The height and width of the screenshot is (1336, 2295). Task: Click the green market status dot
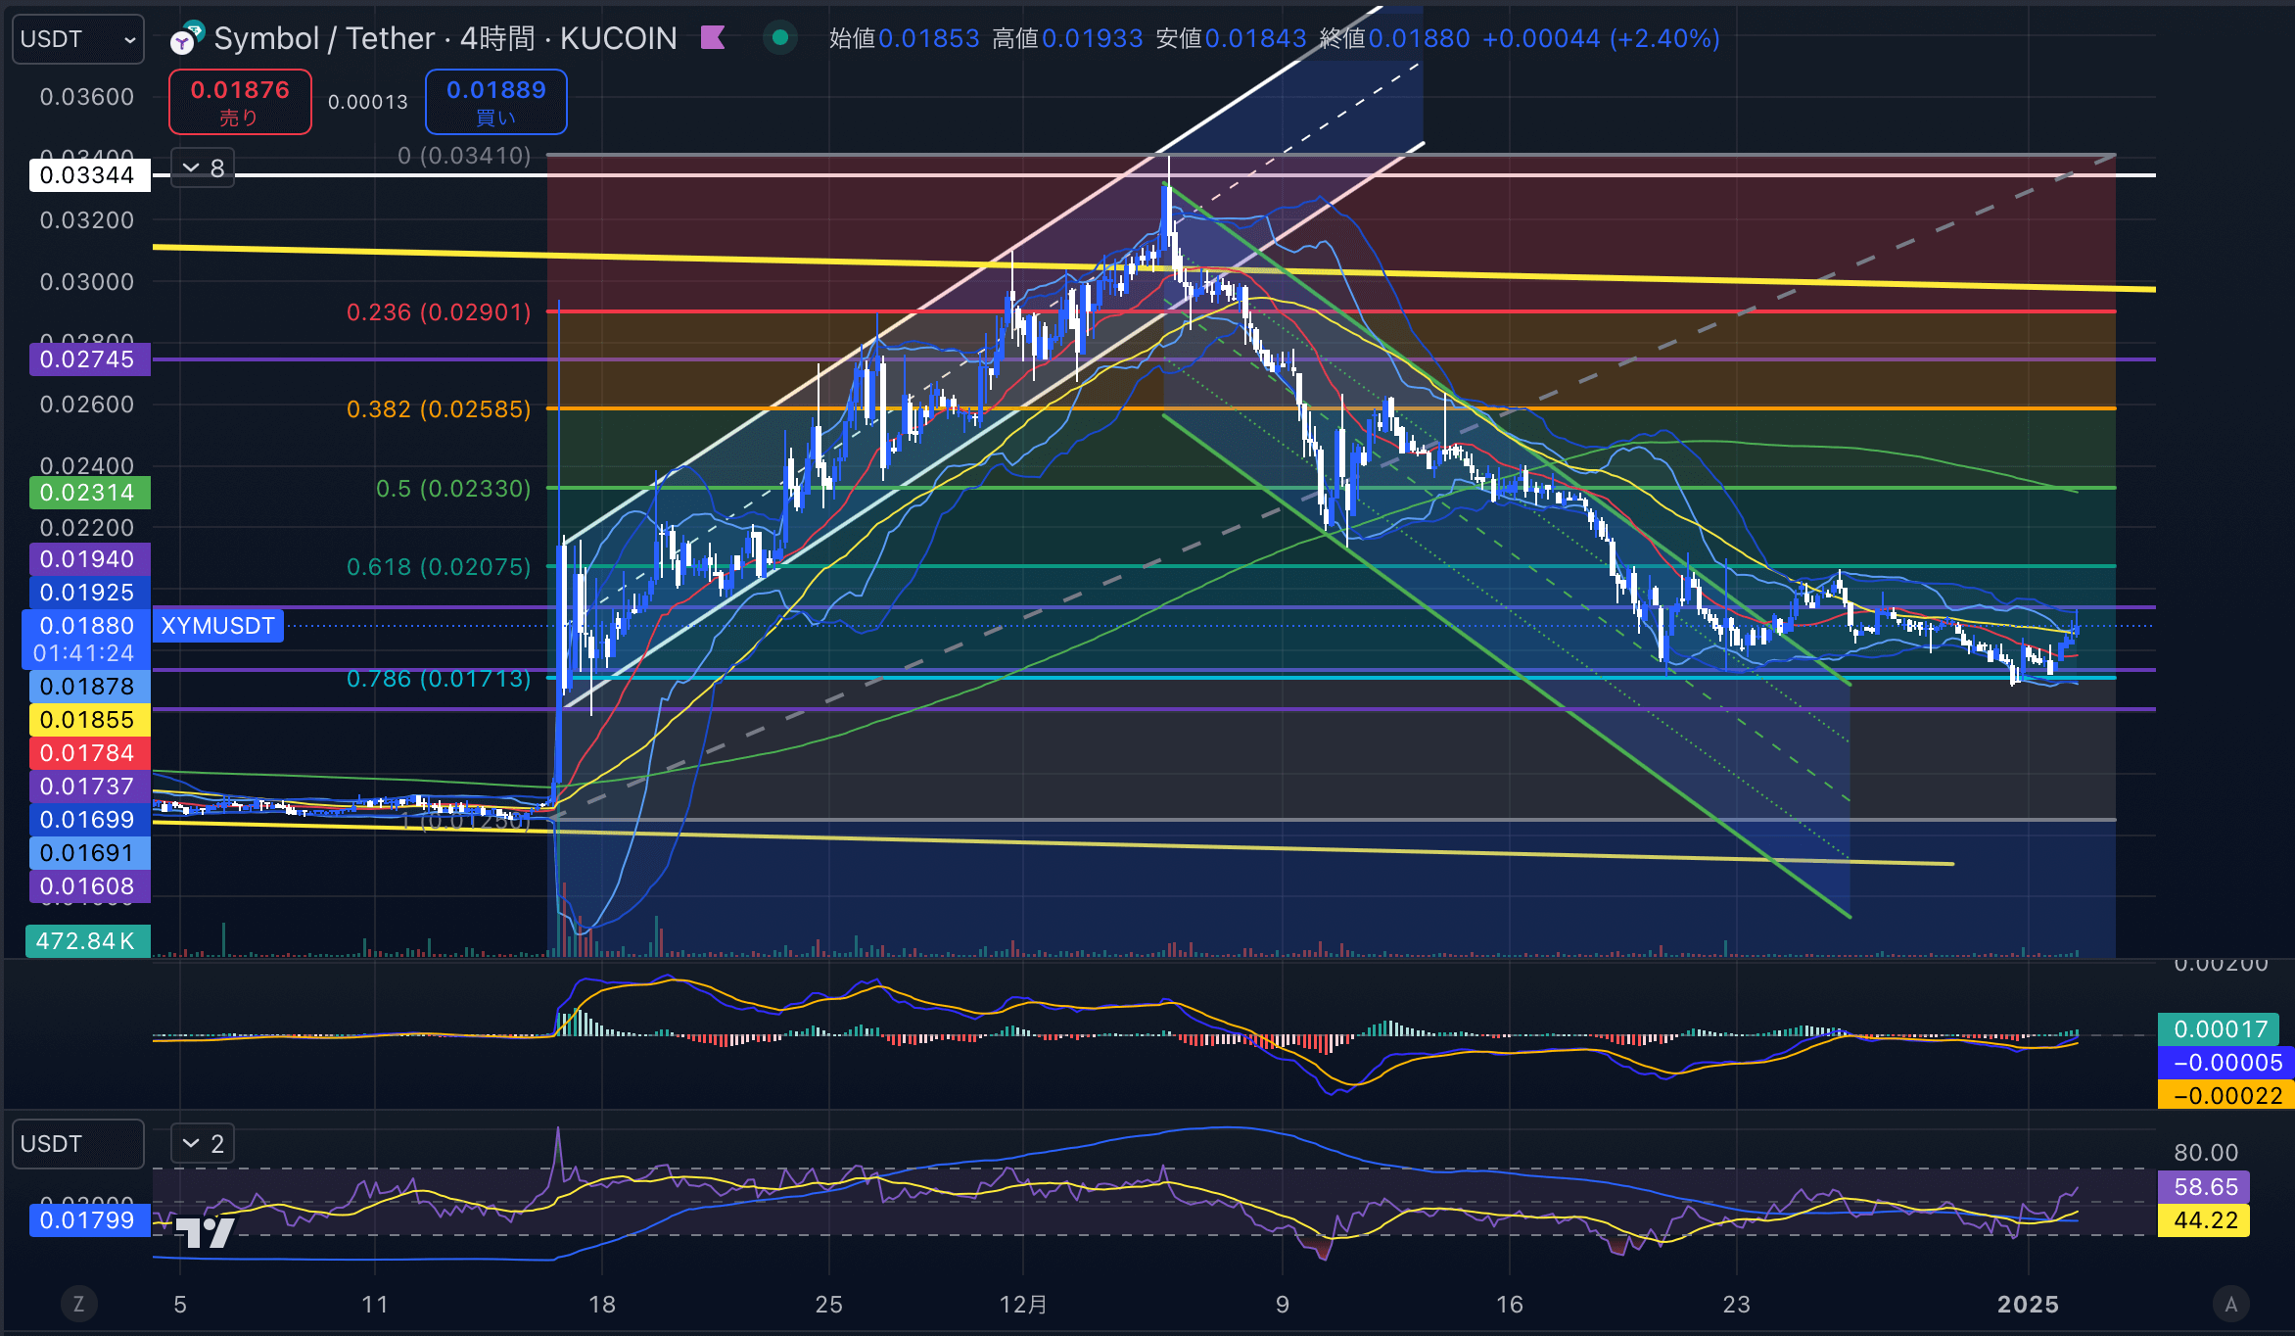[780, 38]
